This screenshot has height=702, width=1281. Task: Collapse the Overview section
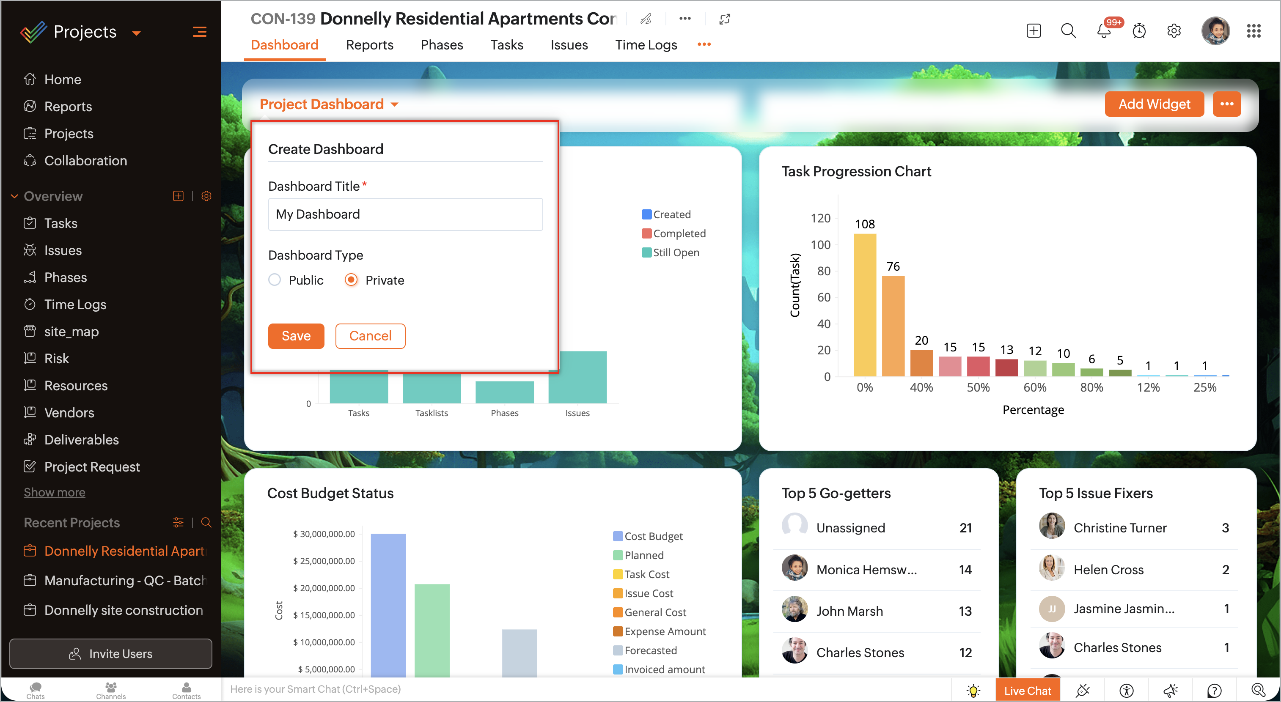pyautogui.click(x=14, y=196)
